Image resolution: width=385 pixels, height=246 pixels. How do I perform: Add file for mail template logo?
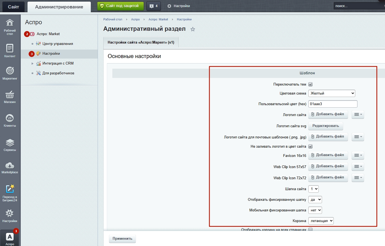pos(328,137)
